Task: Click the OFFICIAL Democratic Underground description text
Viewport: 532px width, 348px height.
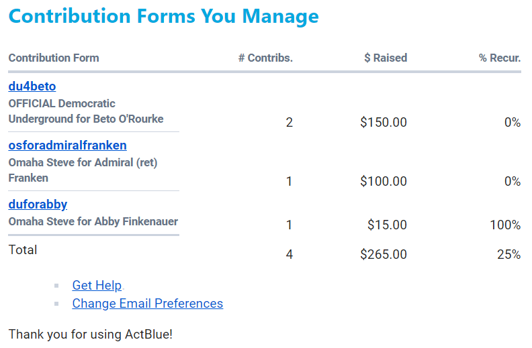Action: click(x=85, y=111)
